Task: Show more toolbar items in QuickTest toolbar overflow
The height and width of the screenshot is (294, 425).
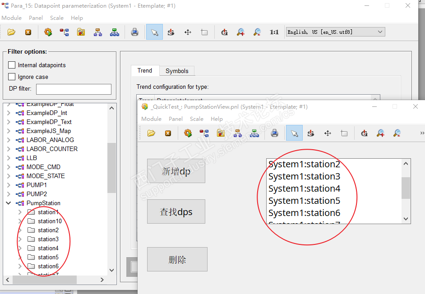Action: click(x=422, y=133)
